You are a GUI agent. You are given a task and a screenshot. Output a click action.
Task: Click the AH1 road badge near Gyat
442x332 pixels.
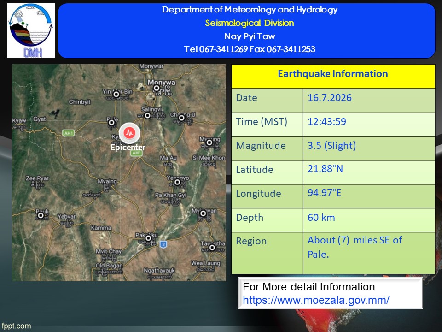(x=69, y=133)
